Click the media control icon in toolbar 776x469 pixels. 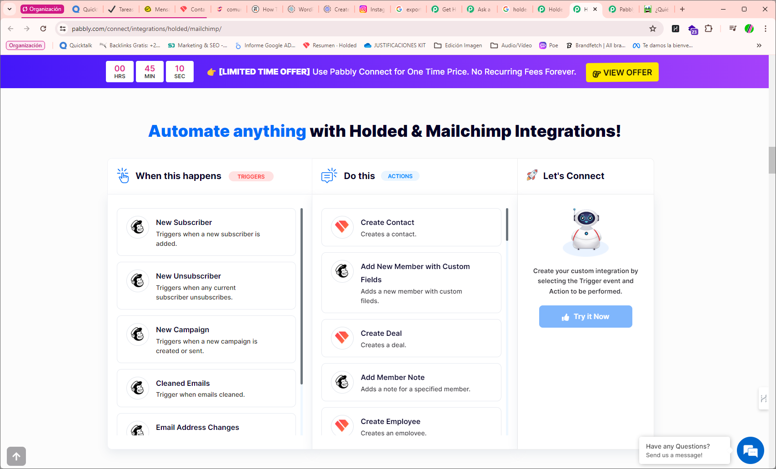coord(732,29)
